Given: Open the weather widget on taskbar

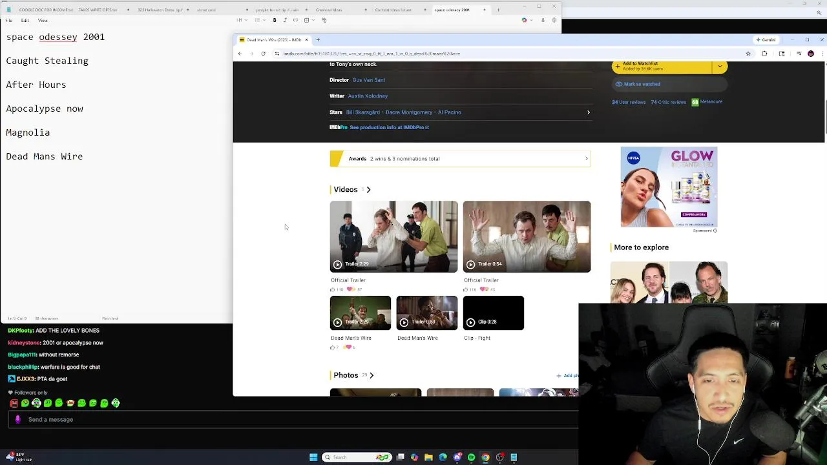Looking at the screenshot, I should [x=18, y=457].
